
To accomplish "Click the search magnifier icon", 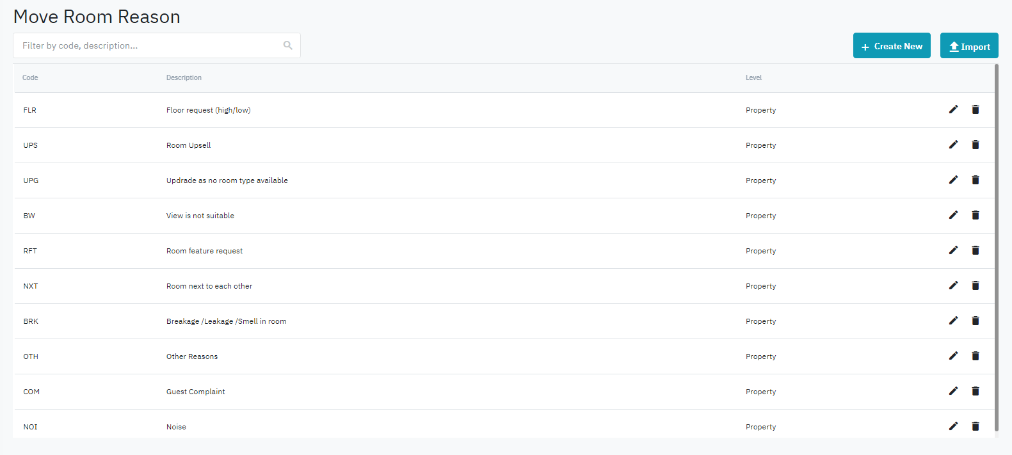I will (x=288, y=45).
